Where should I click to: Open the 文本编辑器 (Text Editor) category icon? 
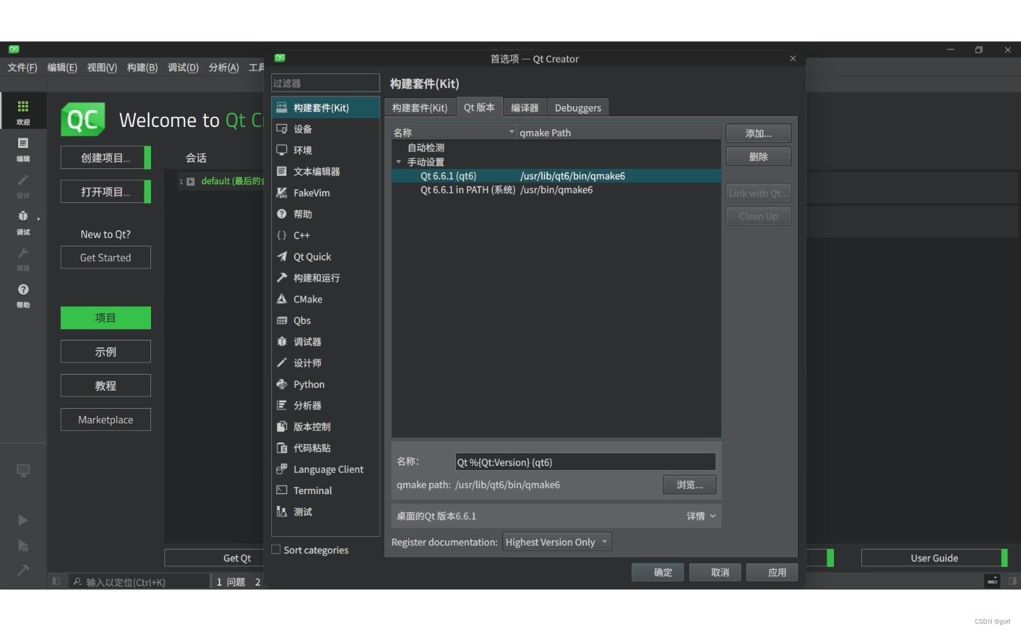[x=281, y=172]
